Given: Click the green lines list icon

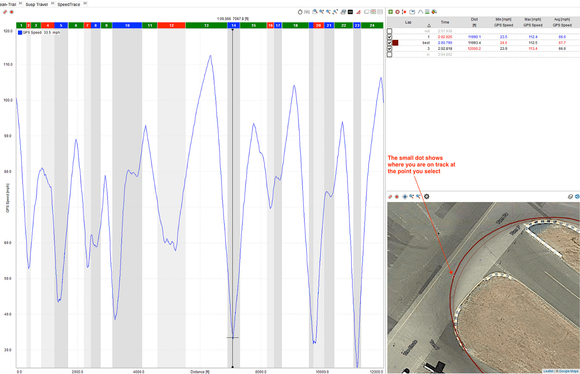Looking at the screenshot, I should pos(427,12).
